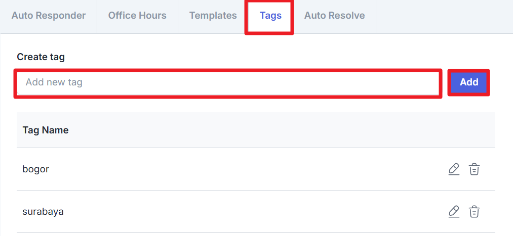Switch to the Auto Responder tab
The image size is (513, 236).
point(49,16)
